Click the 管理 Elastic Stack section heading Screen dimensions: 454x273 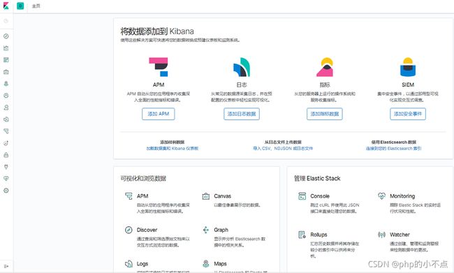[x=317, y=178]
